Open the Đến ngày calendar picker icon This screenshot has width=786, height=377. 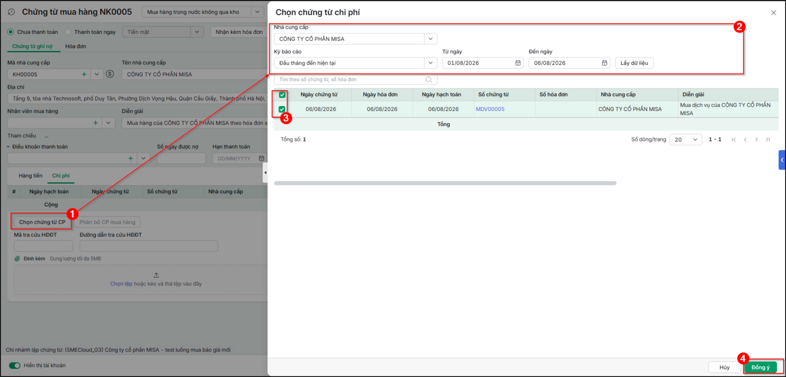click(x=604, y=63)
